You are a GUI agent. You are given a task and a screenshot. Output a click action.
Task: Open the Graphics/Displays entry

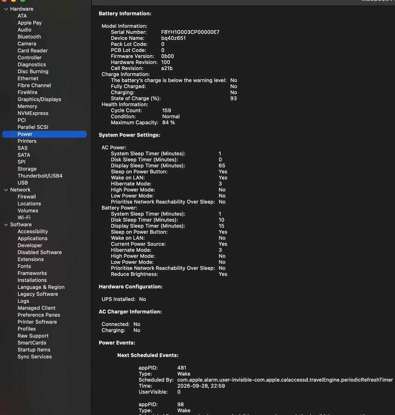(x=39, y=99)
